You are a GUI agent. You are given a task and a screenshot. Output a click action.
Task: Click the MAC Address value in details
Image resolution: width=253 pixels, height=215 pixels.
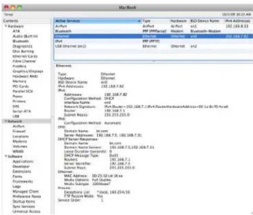click(x=107, y=176)
